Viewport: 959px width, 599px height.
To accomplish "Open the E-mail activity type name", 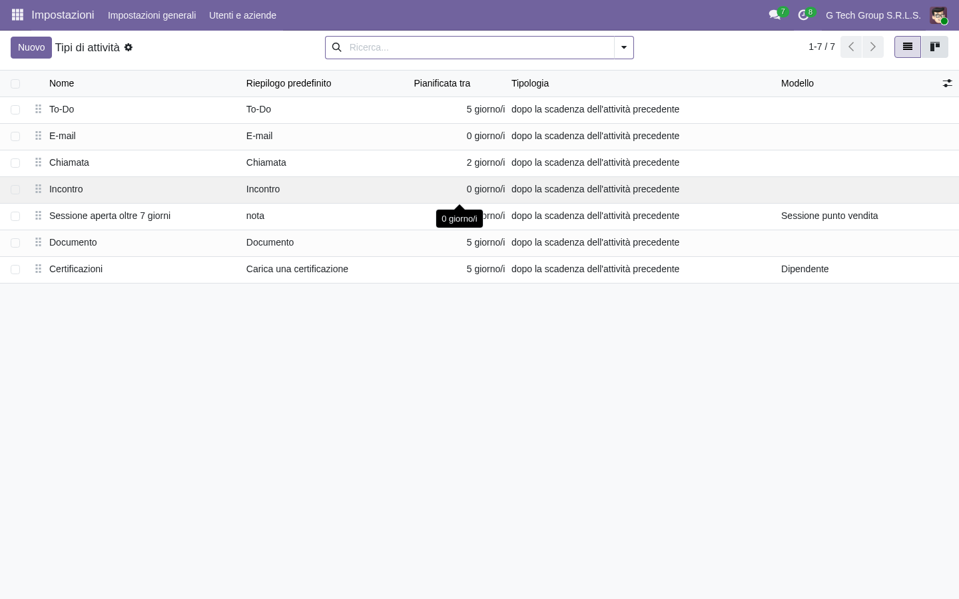I will tap(63, 136).
